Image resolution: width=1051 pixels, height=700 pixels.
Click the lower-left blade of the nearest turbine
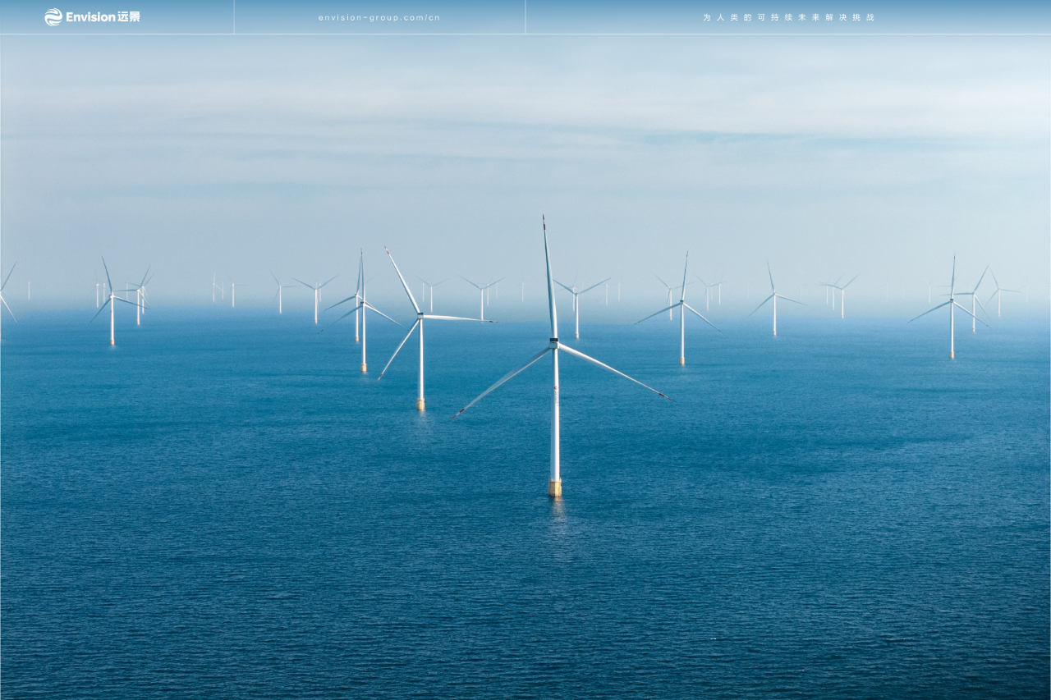pos(503,381)
